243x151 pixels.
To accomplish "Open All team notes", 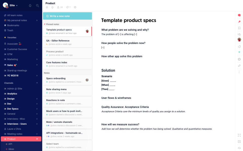I will coord(15,15).
